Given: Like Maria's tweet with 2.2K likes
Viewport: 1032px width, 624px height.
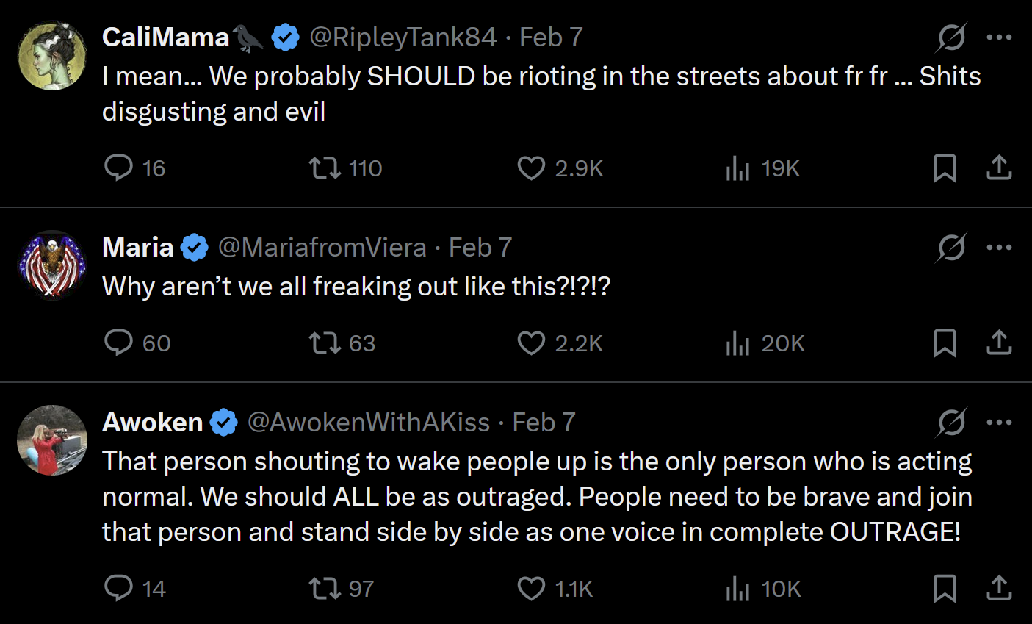Looking at the screenshot, I should click(x=531, y=343).
